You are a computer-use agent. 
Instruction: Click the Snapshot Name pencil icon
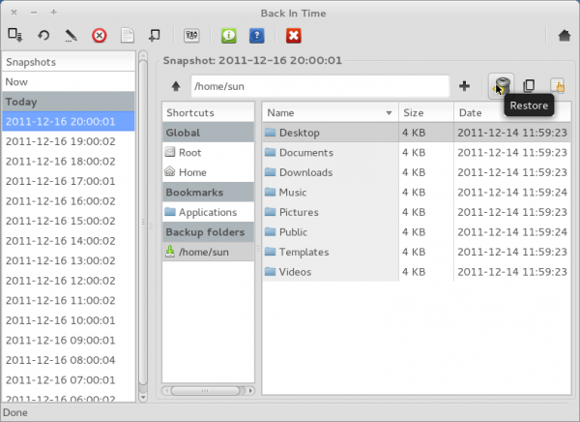coord(71,36)
